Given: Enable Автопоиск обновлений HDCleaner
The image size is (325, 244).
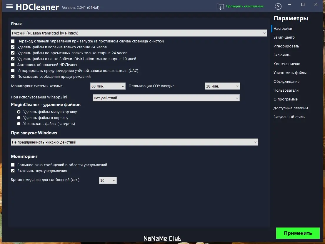Looking at the screenshot, I should 13,65.
